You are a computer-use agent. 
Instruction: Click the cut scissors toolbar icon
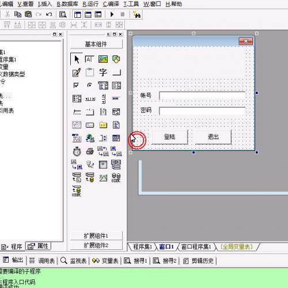(7, 14)
